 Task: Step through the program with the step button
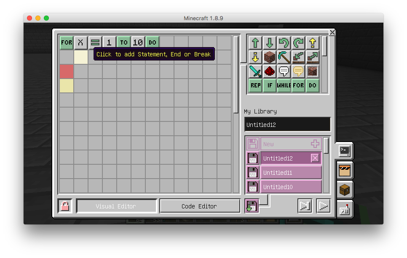(x=305, y=206)
